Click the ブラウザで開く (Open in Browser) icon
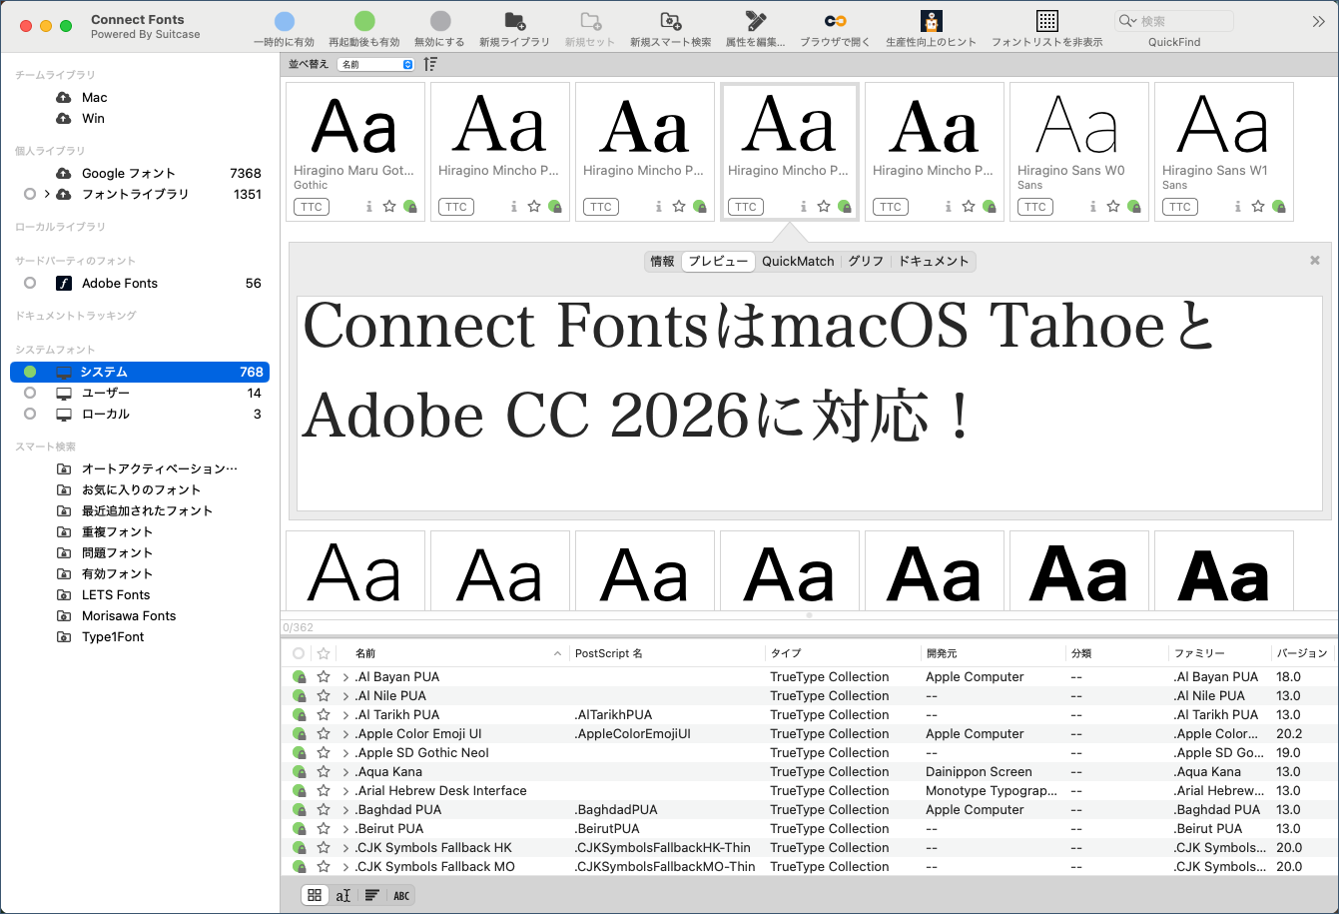The width and height of the screenshot is (1339, 914). pos(835,22)
